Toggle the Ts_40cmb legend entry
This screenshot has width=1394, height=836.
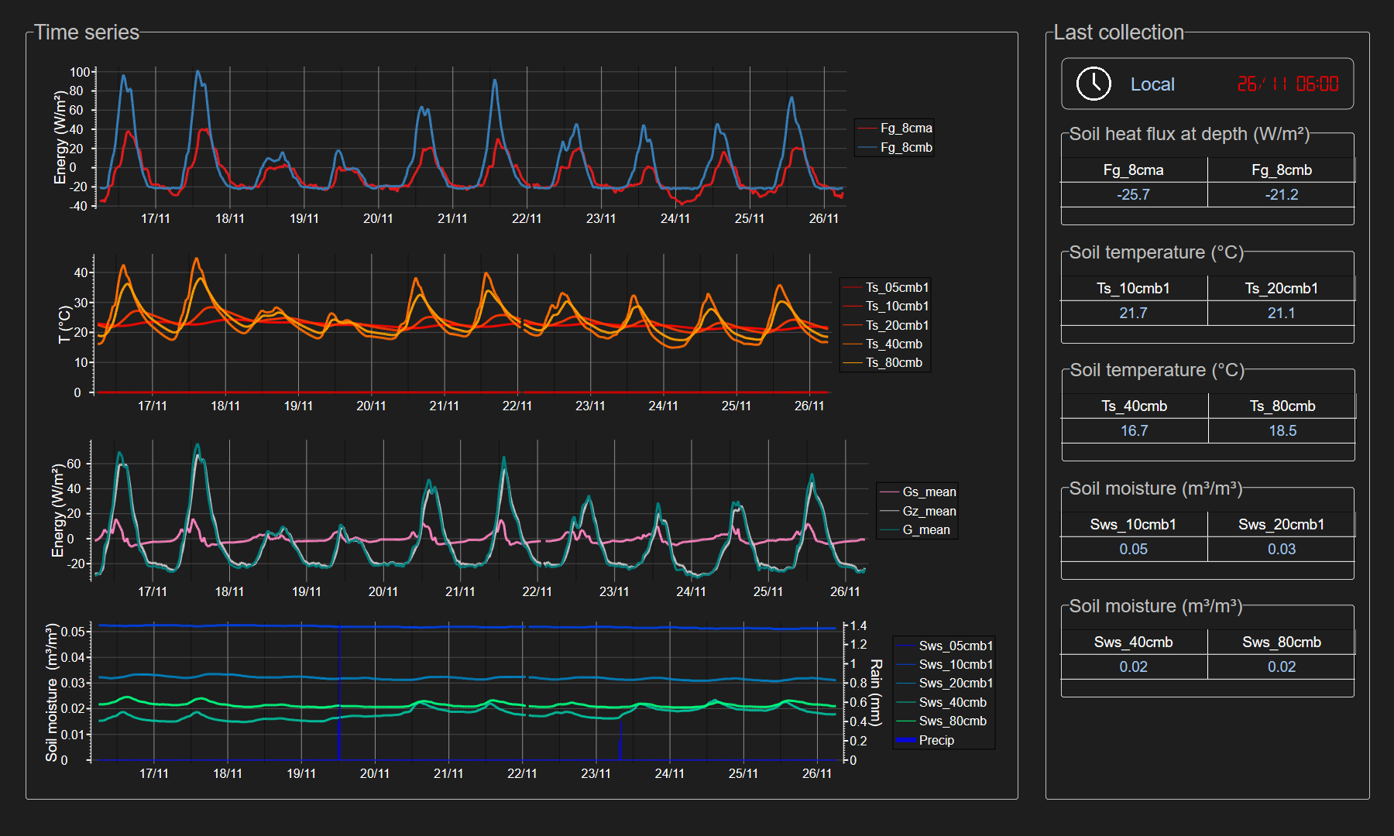coord(894,344)
